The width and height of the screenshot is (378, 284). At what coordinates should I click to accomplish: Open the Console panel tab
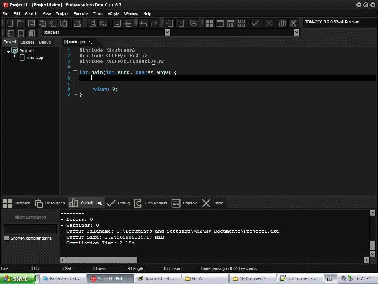(x=185, y=203)
